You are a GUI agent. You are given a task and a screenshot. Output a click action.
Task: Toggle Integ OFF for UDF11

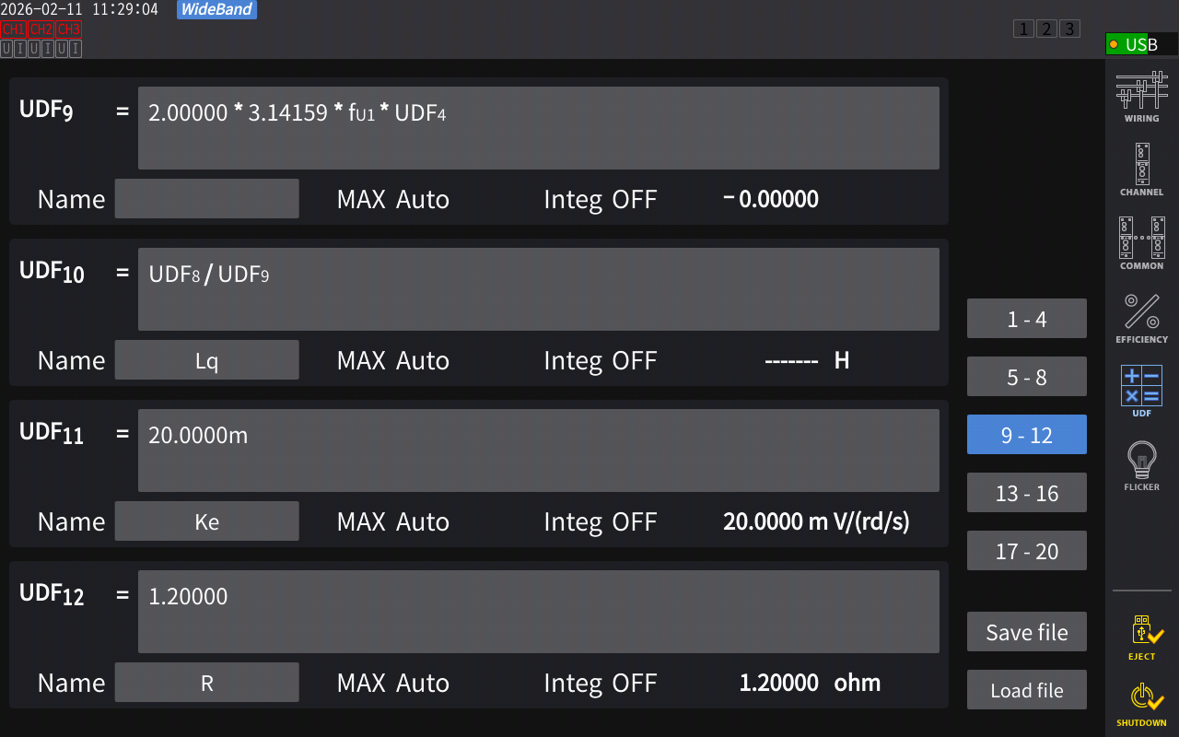point(601,522)
